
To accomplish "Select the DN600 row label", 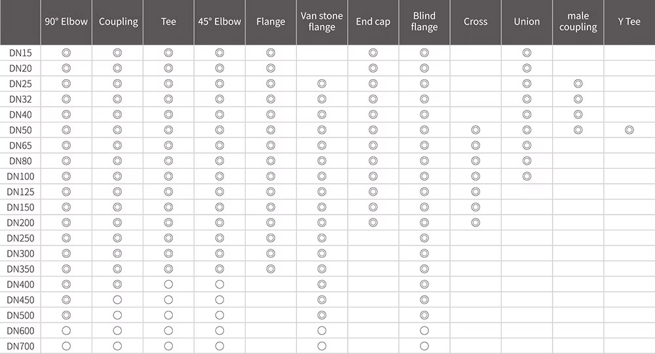I will [x=21, y=330].
